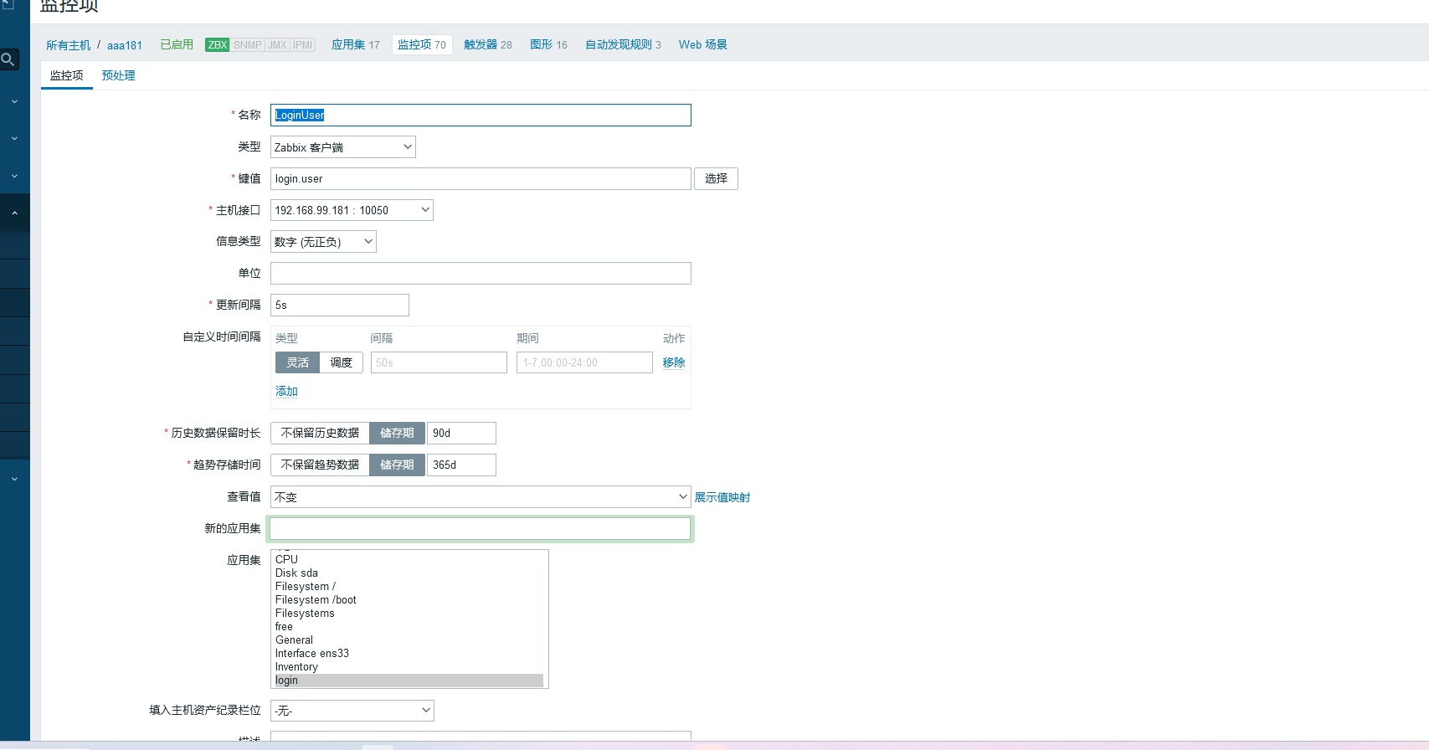Screen dimensions: 1429x750
Task: Open the Web 场景 tab
Action: 702,45
